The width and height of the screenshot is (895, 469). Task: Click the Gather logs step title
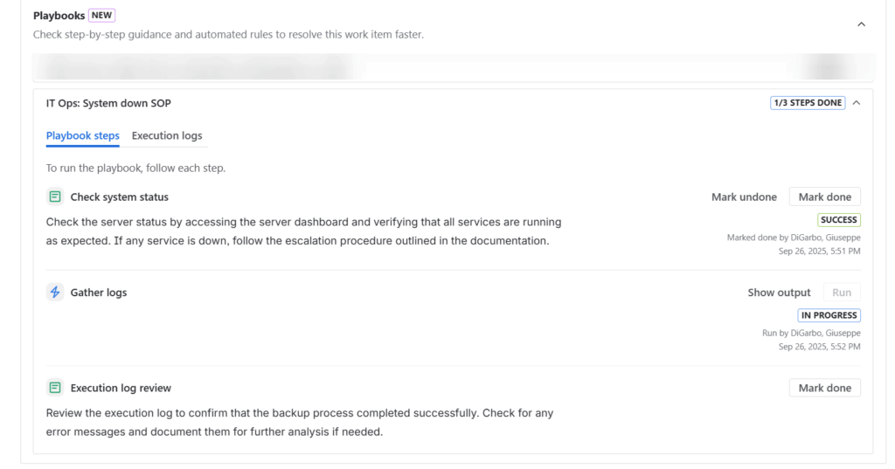coord(98,293)
